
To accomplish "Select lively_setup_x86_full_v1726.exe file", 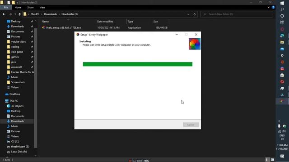I will pos(63,28).
